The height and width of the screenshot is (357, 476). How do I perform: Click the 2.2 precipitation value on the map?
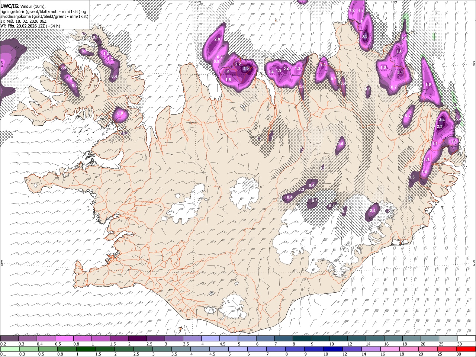tap(238, 64)
